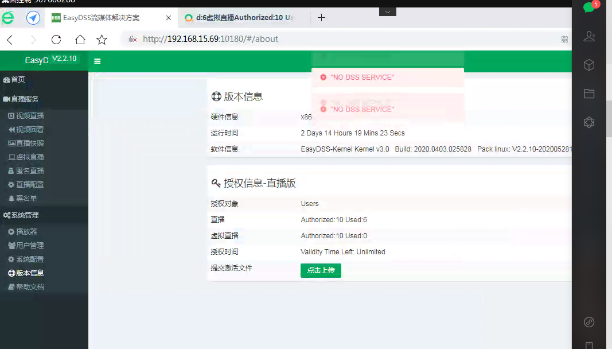The width and height of the screenshot is (612, 349).
Task: Open new browser tab with plus
Action: pos(321,18)
